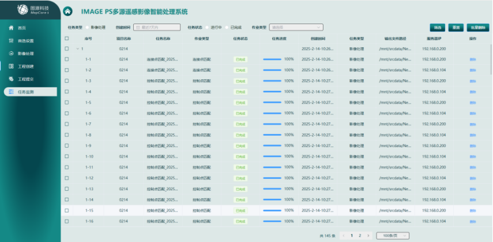The height and width of the screenshot is (242, 493).
Task: Open the 作业类型 dropdown
Action: tap(296, 27)
